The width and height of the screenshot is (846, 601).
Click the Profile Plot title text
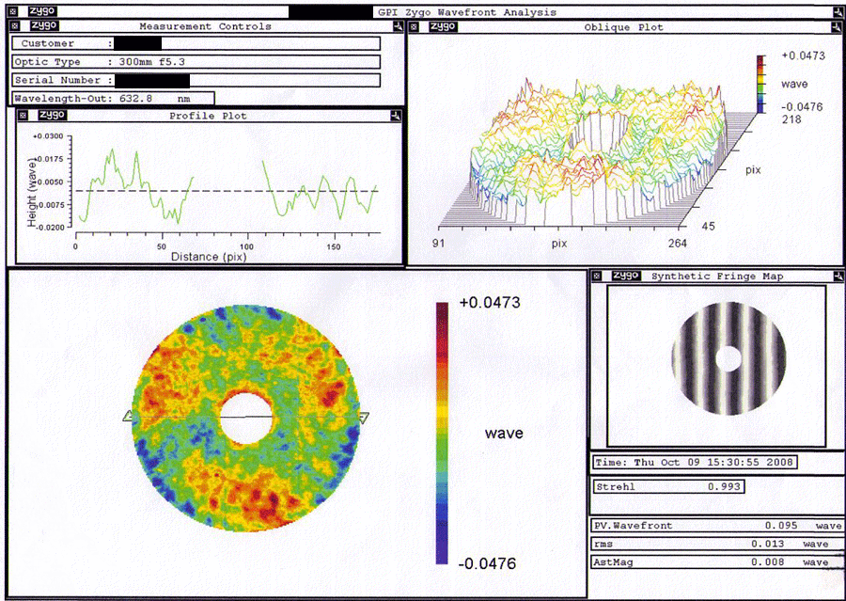coord(208,116)
